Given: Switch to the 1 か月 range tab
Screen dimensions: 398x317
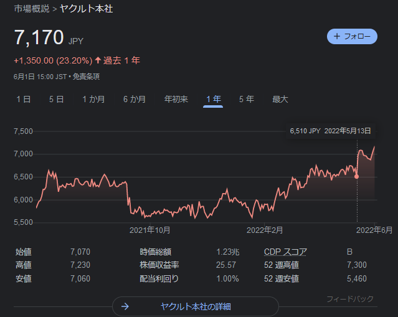Looking at the screenshot, I should tap(93, 99).
